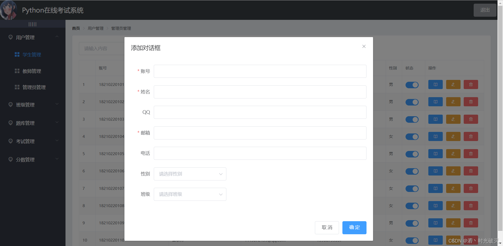Expand the 题库管理 sidebar menu
Viewport: 503px width, 246px height.
[33, 123]
